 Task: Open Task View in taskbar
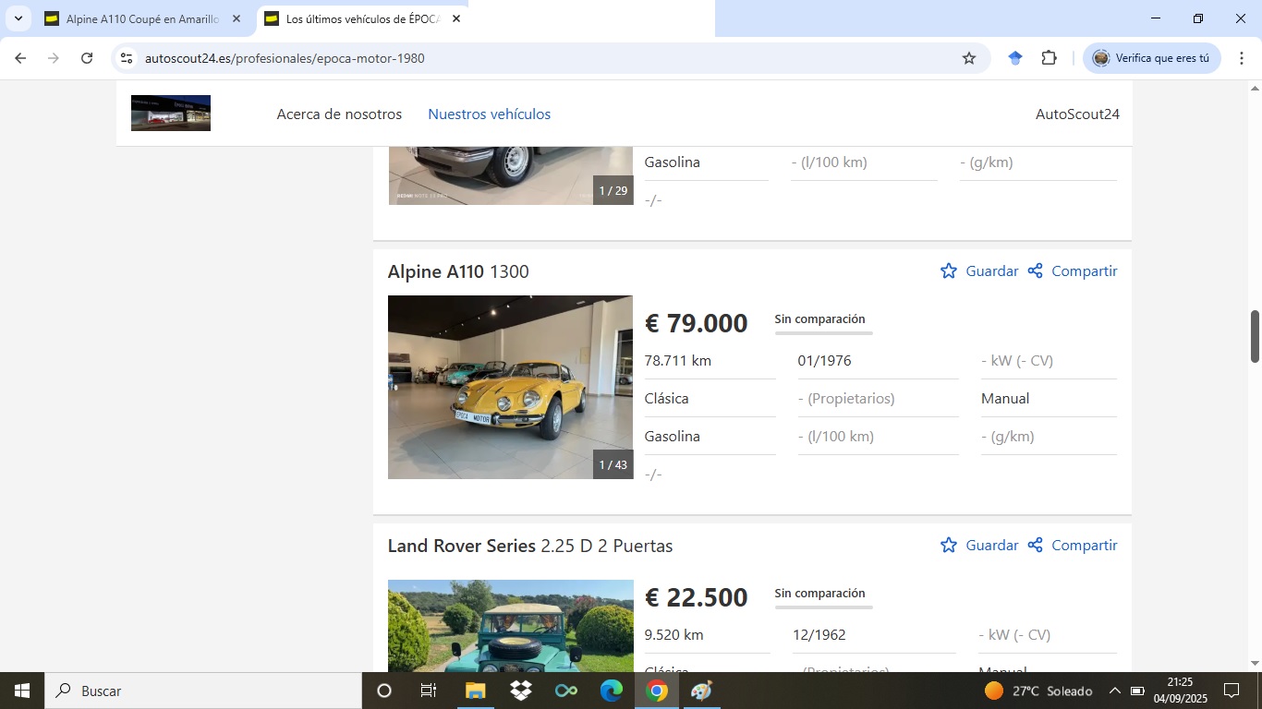point(429,691)
